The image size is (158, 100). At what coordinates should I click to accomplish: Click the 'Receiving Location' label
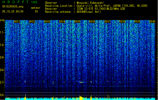[x=59, y=6]
